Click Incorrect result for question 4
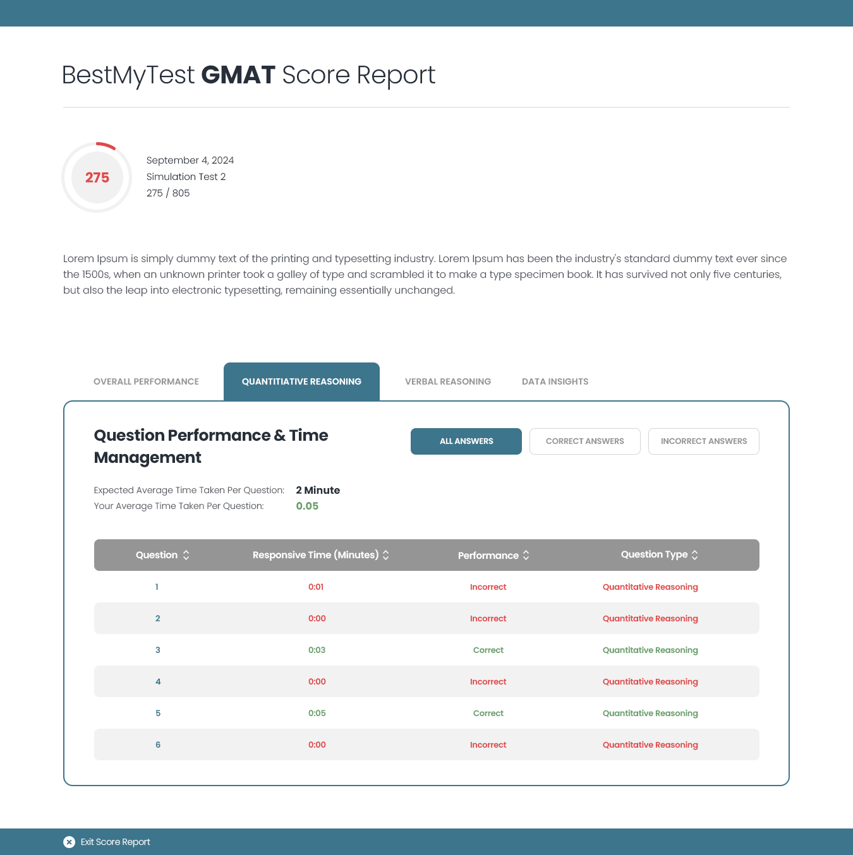 [x=488, y=681]
